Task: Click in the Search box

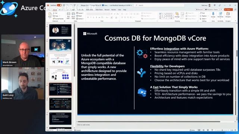Action: click(159, 5)
